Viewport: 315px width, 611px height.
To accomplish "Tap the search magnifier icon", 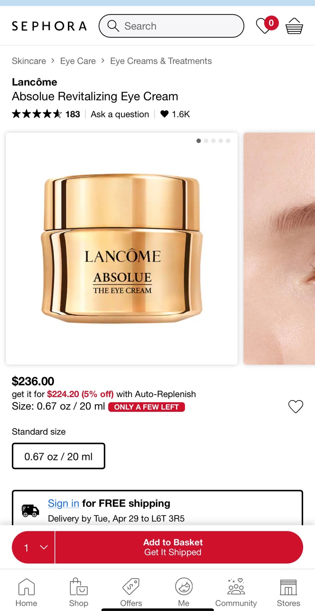I will pyautogui.click(x=113, y=26).
